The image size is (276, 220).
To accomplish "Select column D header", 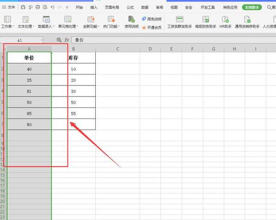I will pos(150,49).
